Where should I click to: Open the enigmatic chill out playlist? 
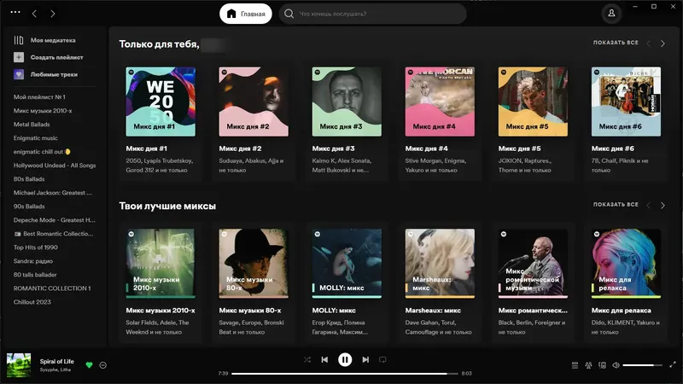(x=42, y=152)
